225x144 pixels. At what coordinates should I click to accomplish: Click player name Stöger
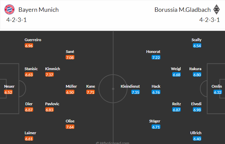pos(155,121)
